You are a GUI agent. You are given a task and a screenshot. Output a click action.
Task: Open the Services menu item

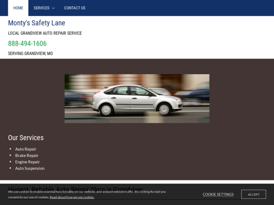click(x=42, y=8)
